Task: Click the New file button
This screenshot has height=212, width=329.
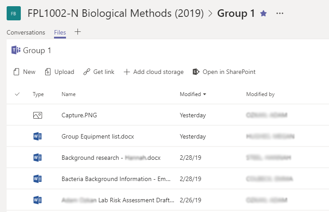Action: click(24, 72)
